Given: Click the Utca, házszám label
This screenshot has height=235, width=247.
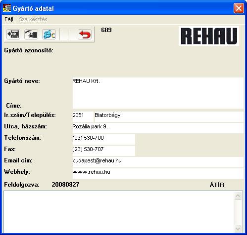Looking at the screenshot, I should [x=25, y=126].
